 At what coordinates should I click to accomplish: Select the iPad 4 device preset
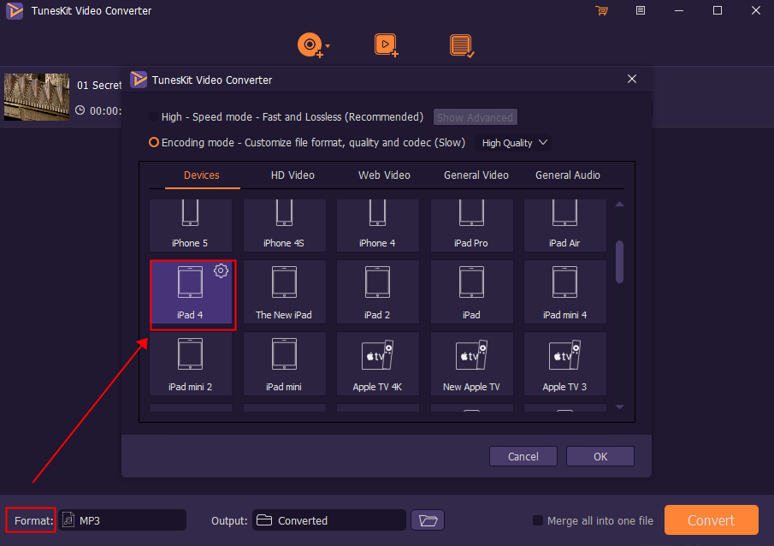click(x=191, y=293)
